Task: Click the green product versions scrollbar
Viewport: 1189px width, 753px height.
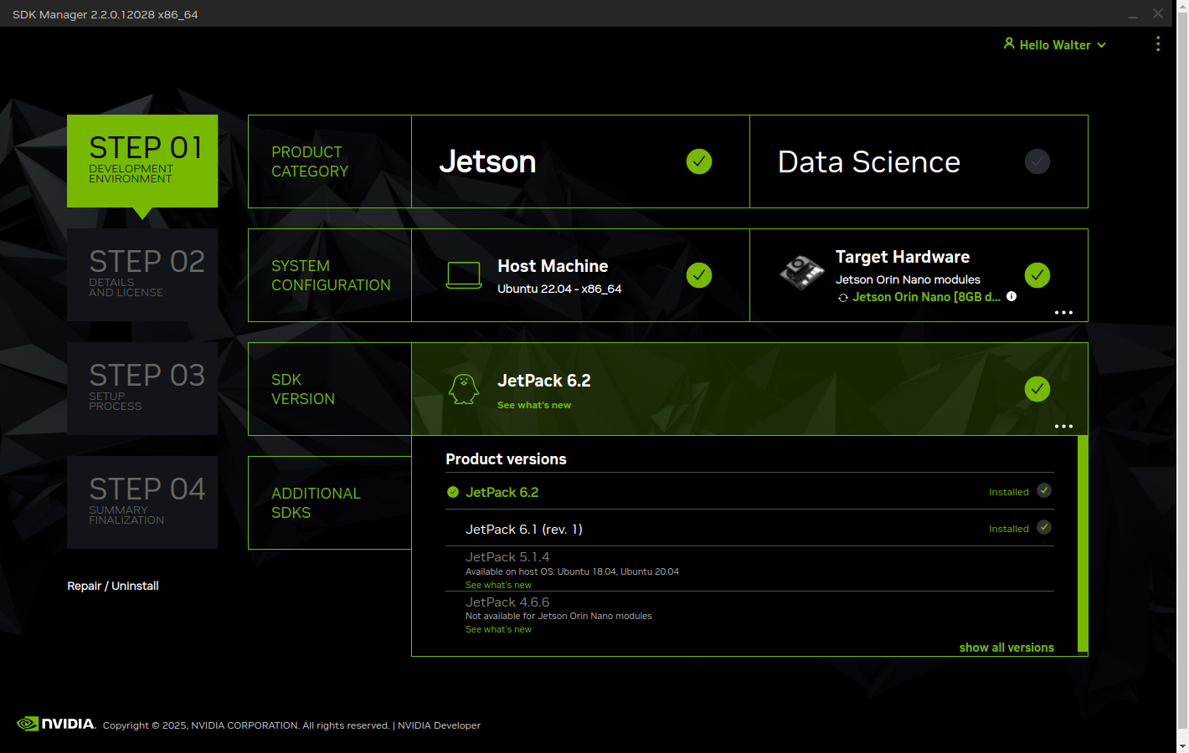Action: [x=1083, y=543]
